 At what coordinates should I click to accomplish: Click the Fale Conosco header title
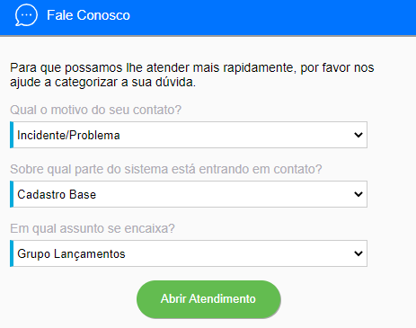coord(88,15)
